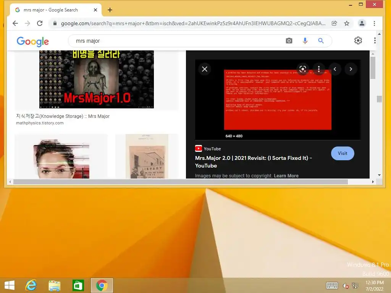Screen dimensions: 391x293
Task: Open the glitched woman face thumbnail
Action: coord(61,158)
